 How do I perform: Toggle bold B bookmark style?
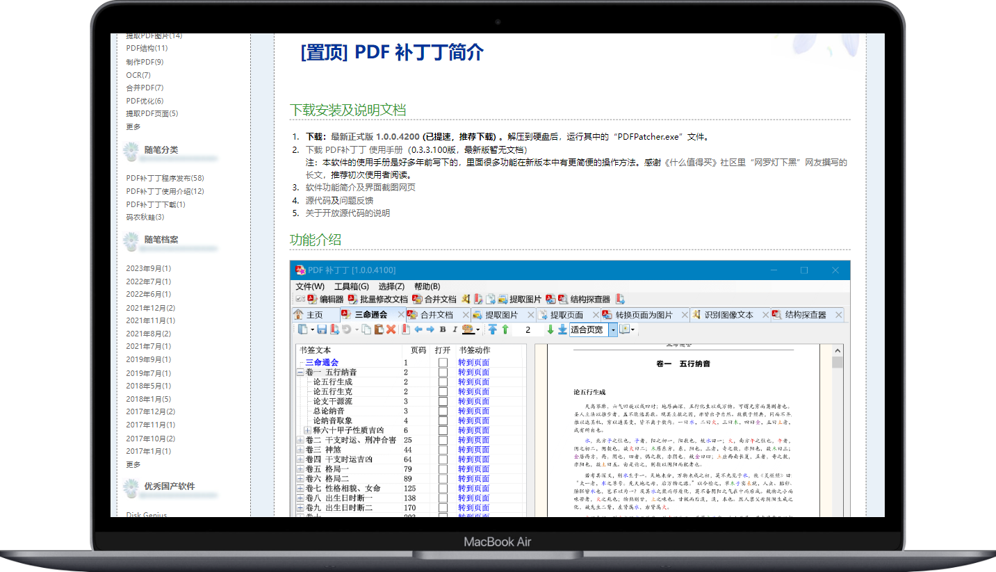coord(443,329)
